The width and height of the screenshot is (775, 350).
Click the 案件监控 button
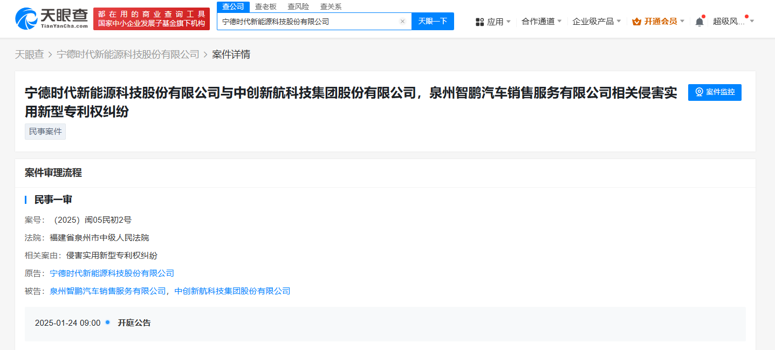click(715, 92)
